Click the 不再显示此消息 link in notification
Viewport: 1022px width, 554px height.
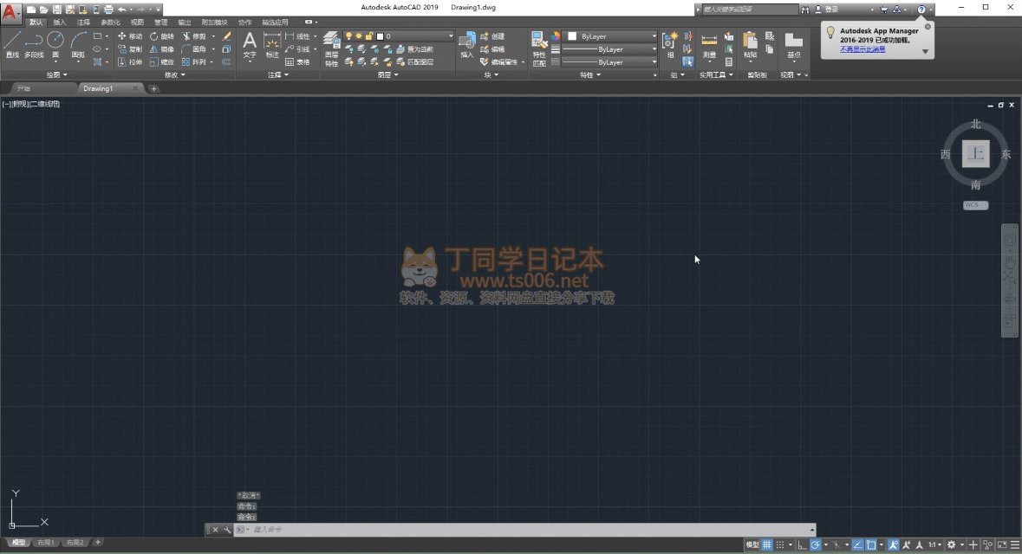coord(863,49)
